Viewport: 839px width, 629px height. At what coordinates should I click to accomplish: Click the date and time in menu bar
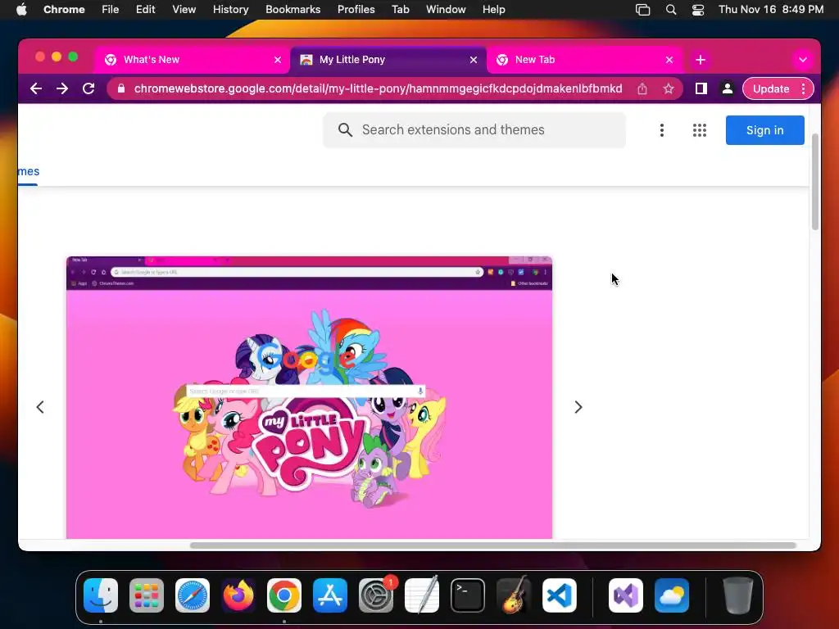tap(770, 10)
